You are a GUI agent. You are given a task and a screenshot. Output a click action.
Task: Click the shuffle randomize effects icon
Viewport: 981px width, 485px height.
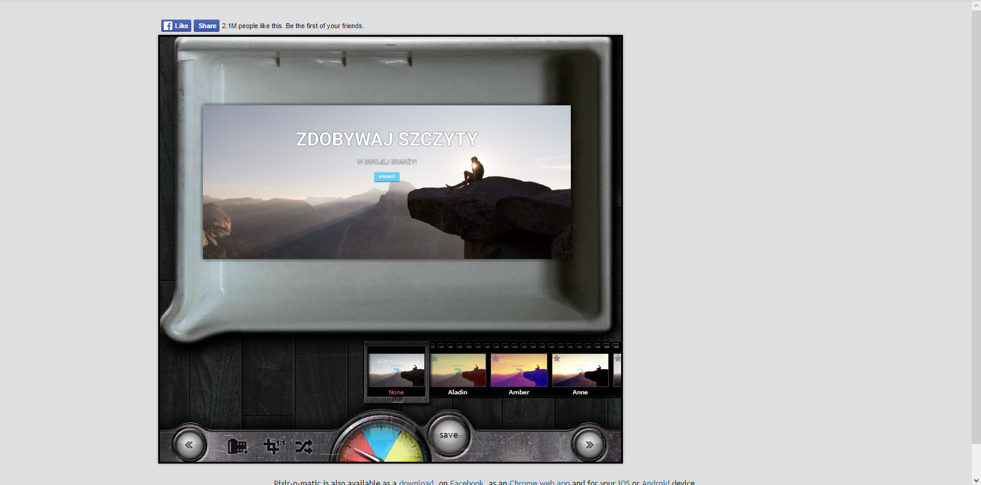tap(303, 446)
